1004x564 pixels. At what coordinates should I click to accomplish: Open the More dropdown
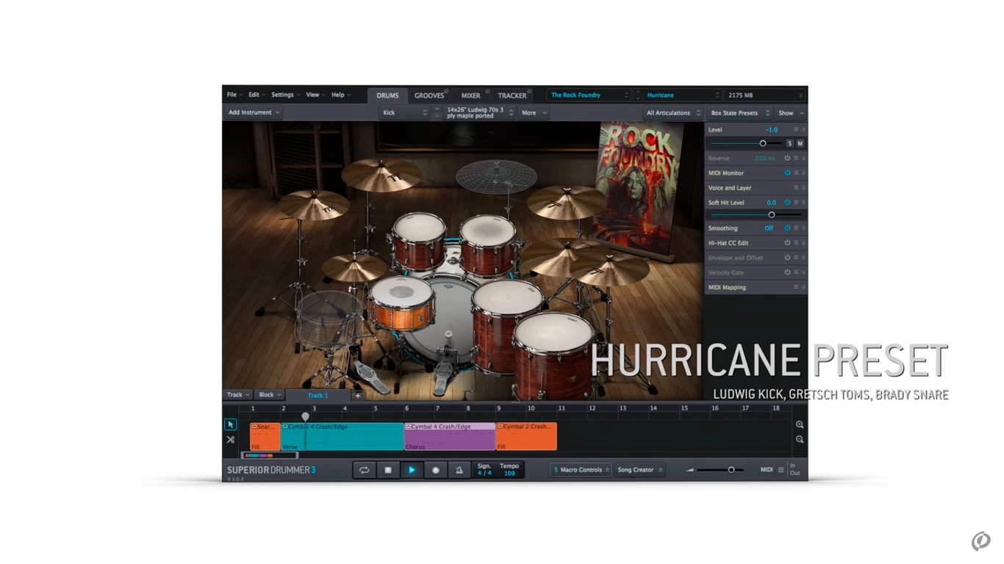pos(534,112)
